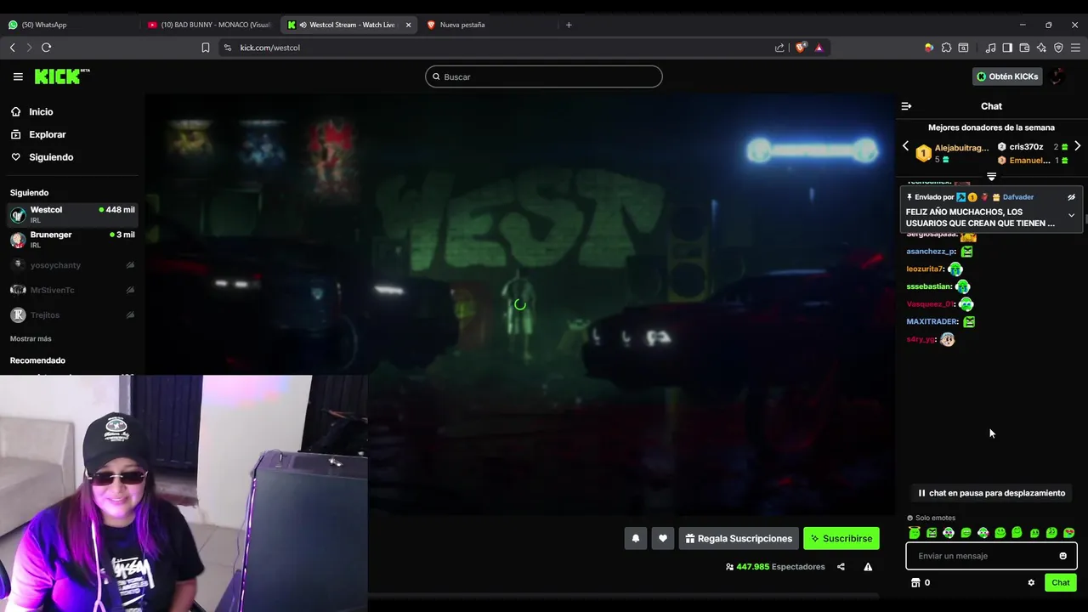Viewport: 1088px width, 612px height.
Task: Open browser extensions puzzle icon
Action: [946, 48]
